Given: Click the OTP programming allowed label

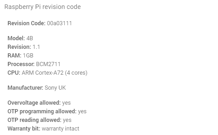Looking at the screenshot, I should (42, 111).
